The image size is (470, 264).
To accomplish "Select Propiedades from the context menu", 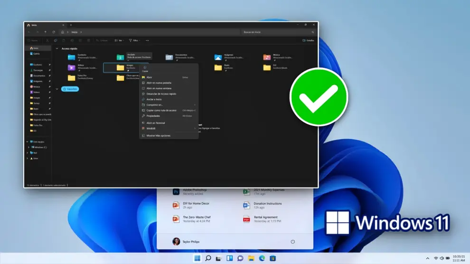I will point(153,116).
